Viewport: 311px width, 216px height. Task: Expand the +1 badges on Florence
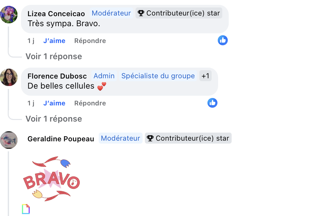tap(206, 76)
